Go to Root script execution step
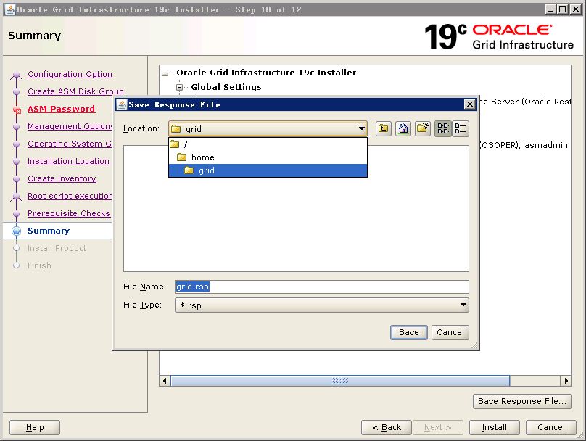Screen dimensions: 586x441 [x=70, y=196]
